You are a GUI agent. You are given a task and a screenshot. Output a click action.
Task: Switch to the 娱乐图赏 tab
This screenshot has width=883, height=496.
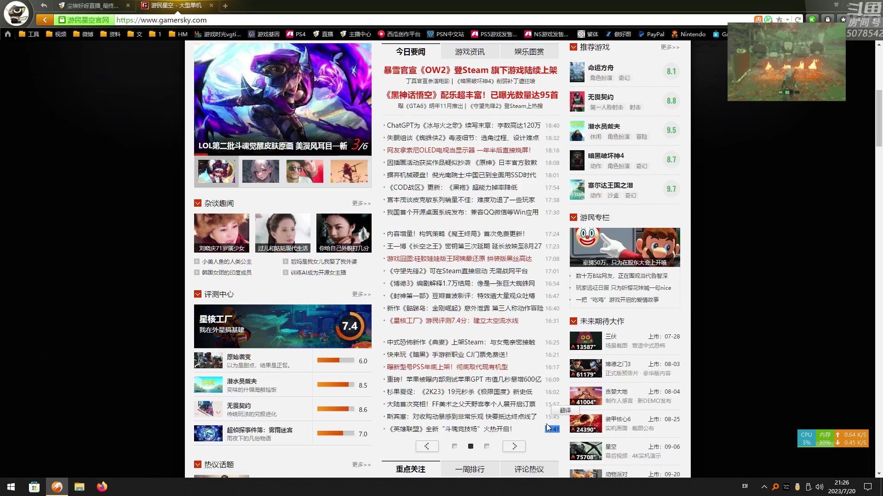coord(529,51)
